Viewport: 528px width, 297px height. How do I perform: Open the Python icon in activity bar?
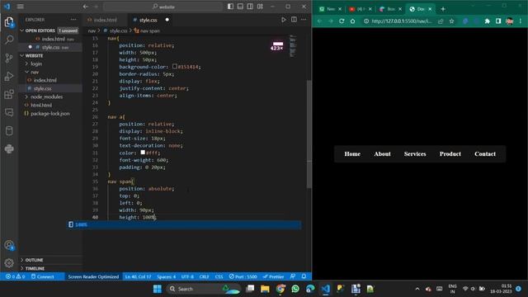(9, 148)
